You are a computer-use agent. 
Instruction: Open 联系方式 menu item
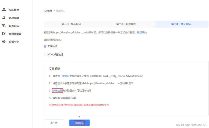point(14,26)
